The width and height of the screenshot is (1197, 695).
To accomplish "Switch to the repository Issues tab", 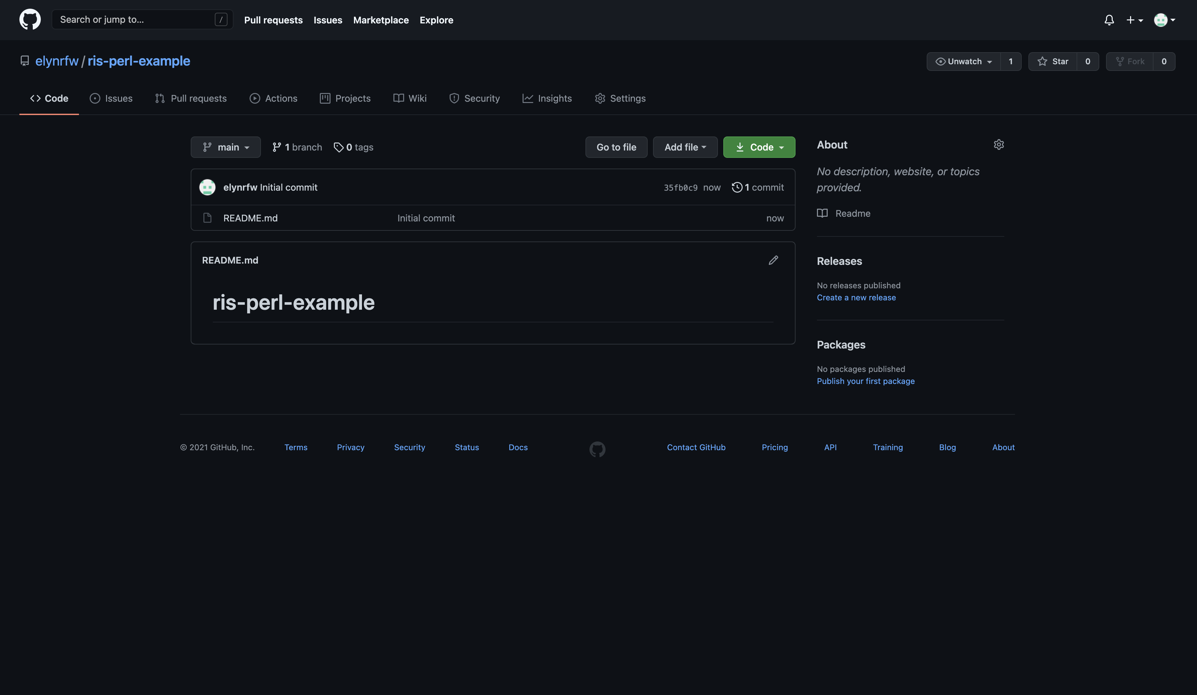I will click(x=111, y=98).
